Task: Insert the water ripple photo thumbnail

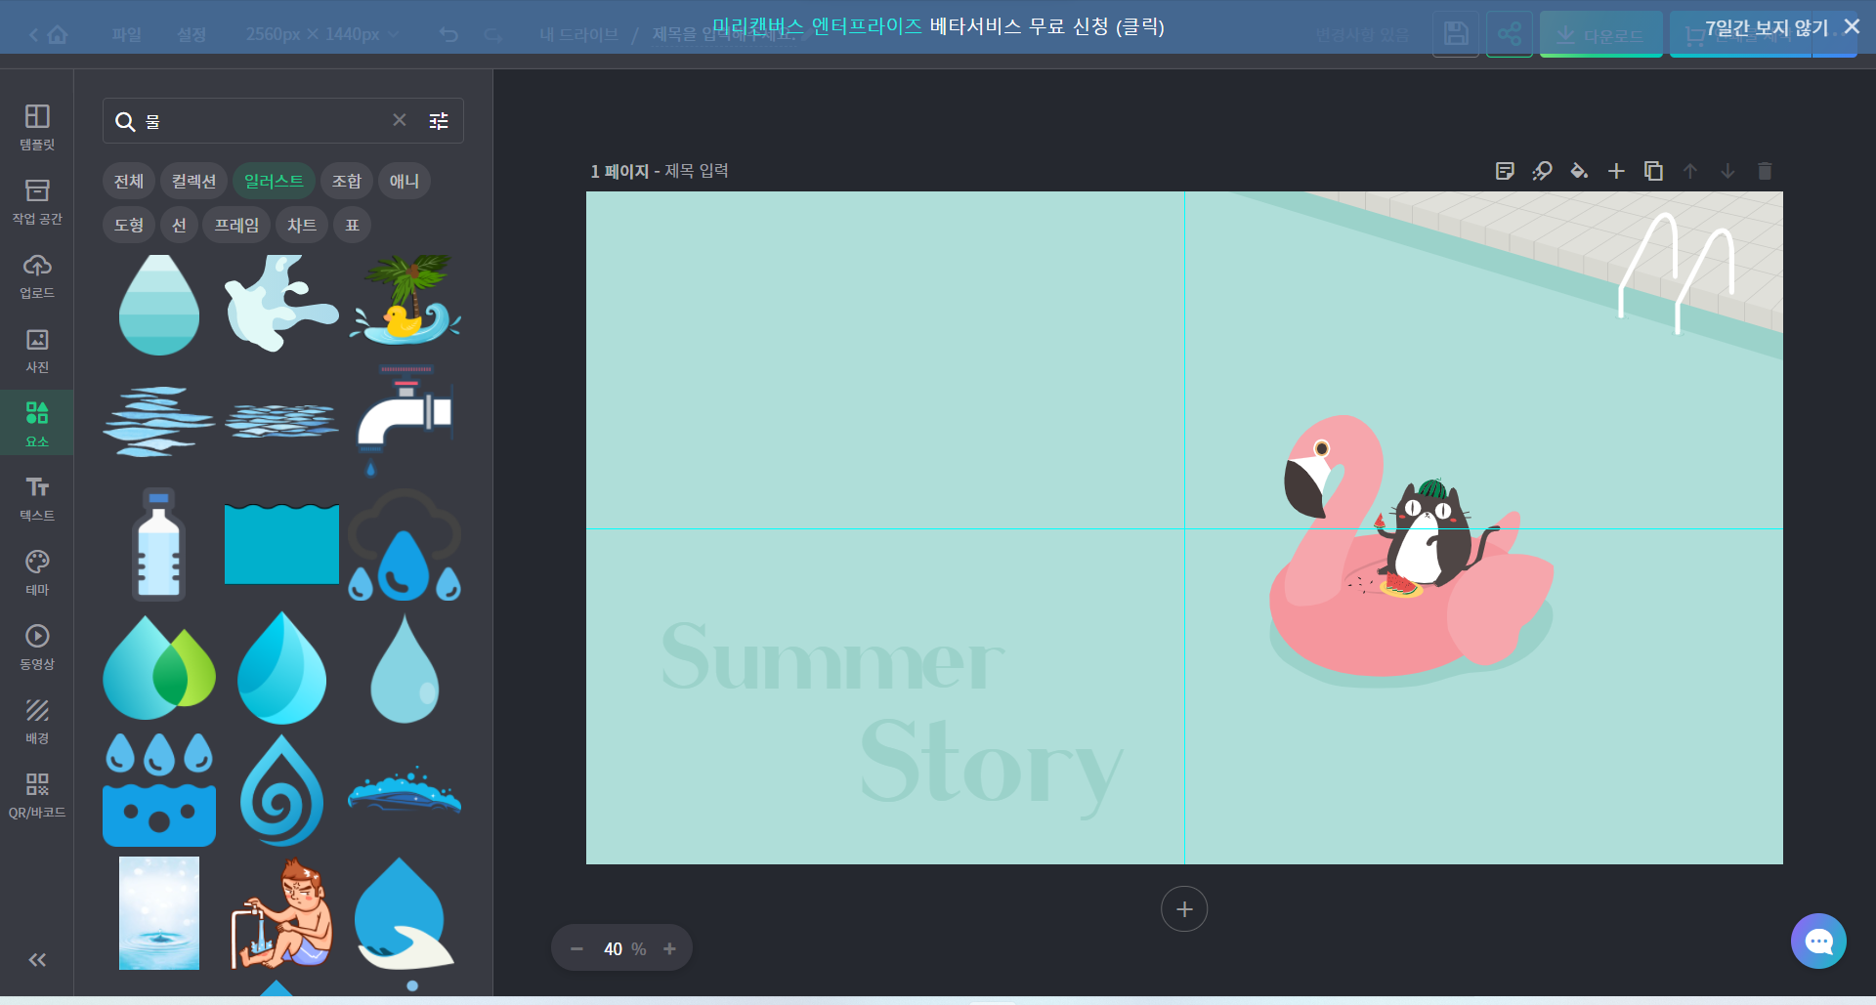Action: [x=159, y=913]
